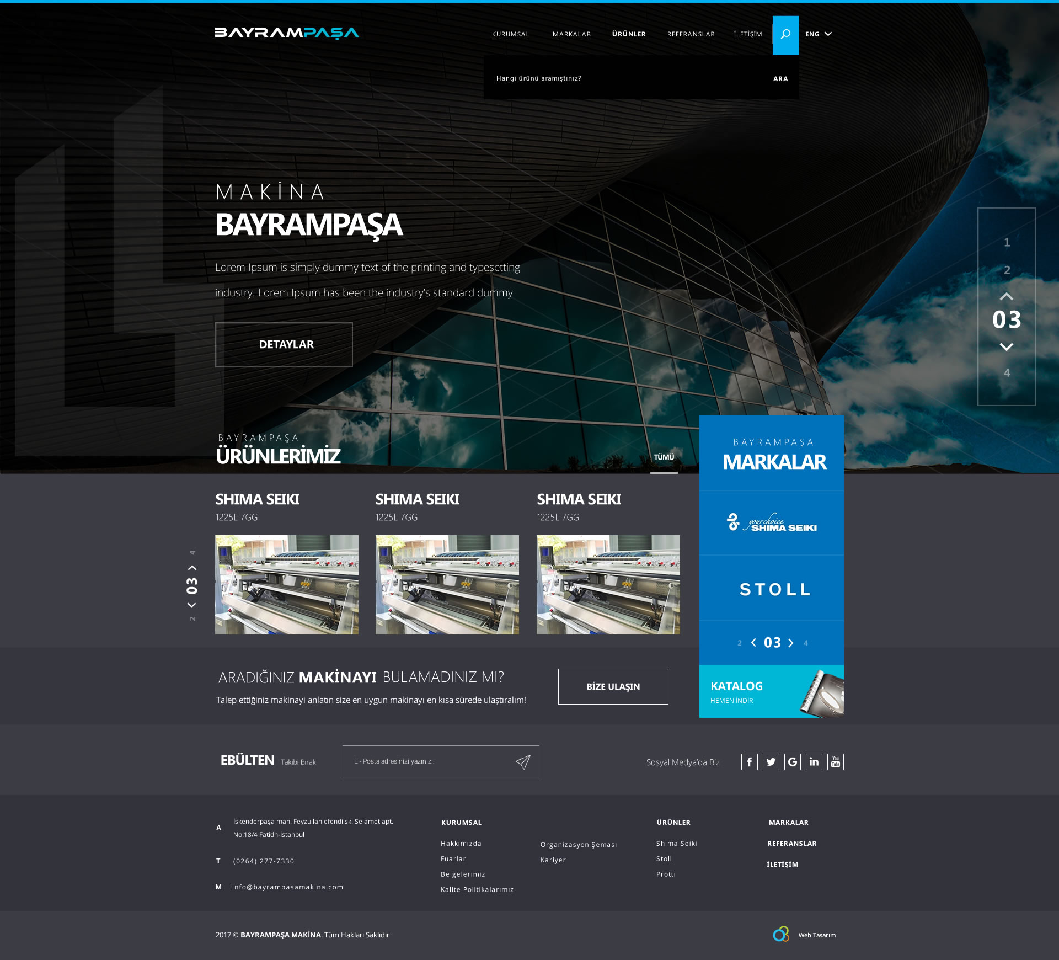Click products slider up chevron
Screen dimensions: 1059x960
point(192,567)
